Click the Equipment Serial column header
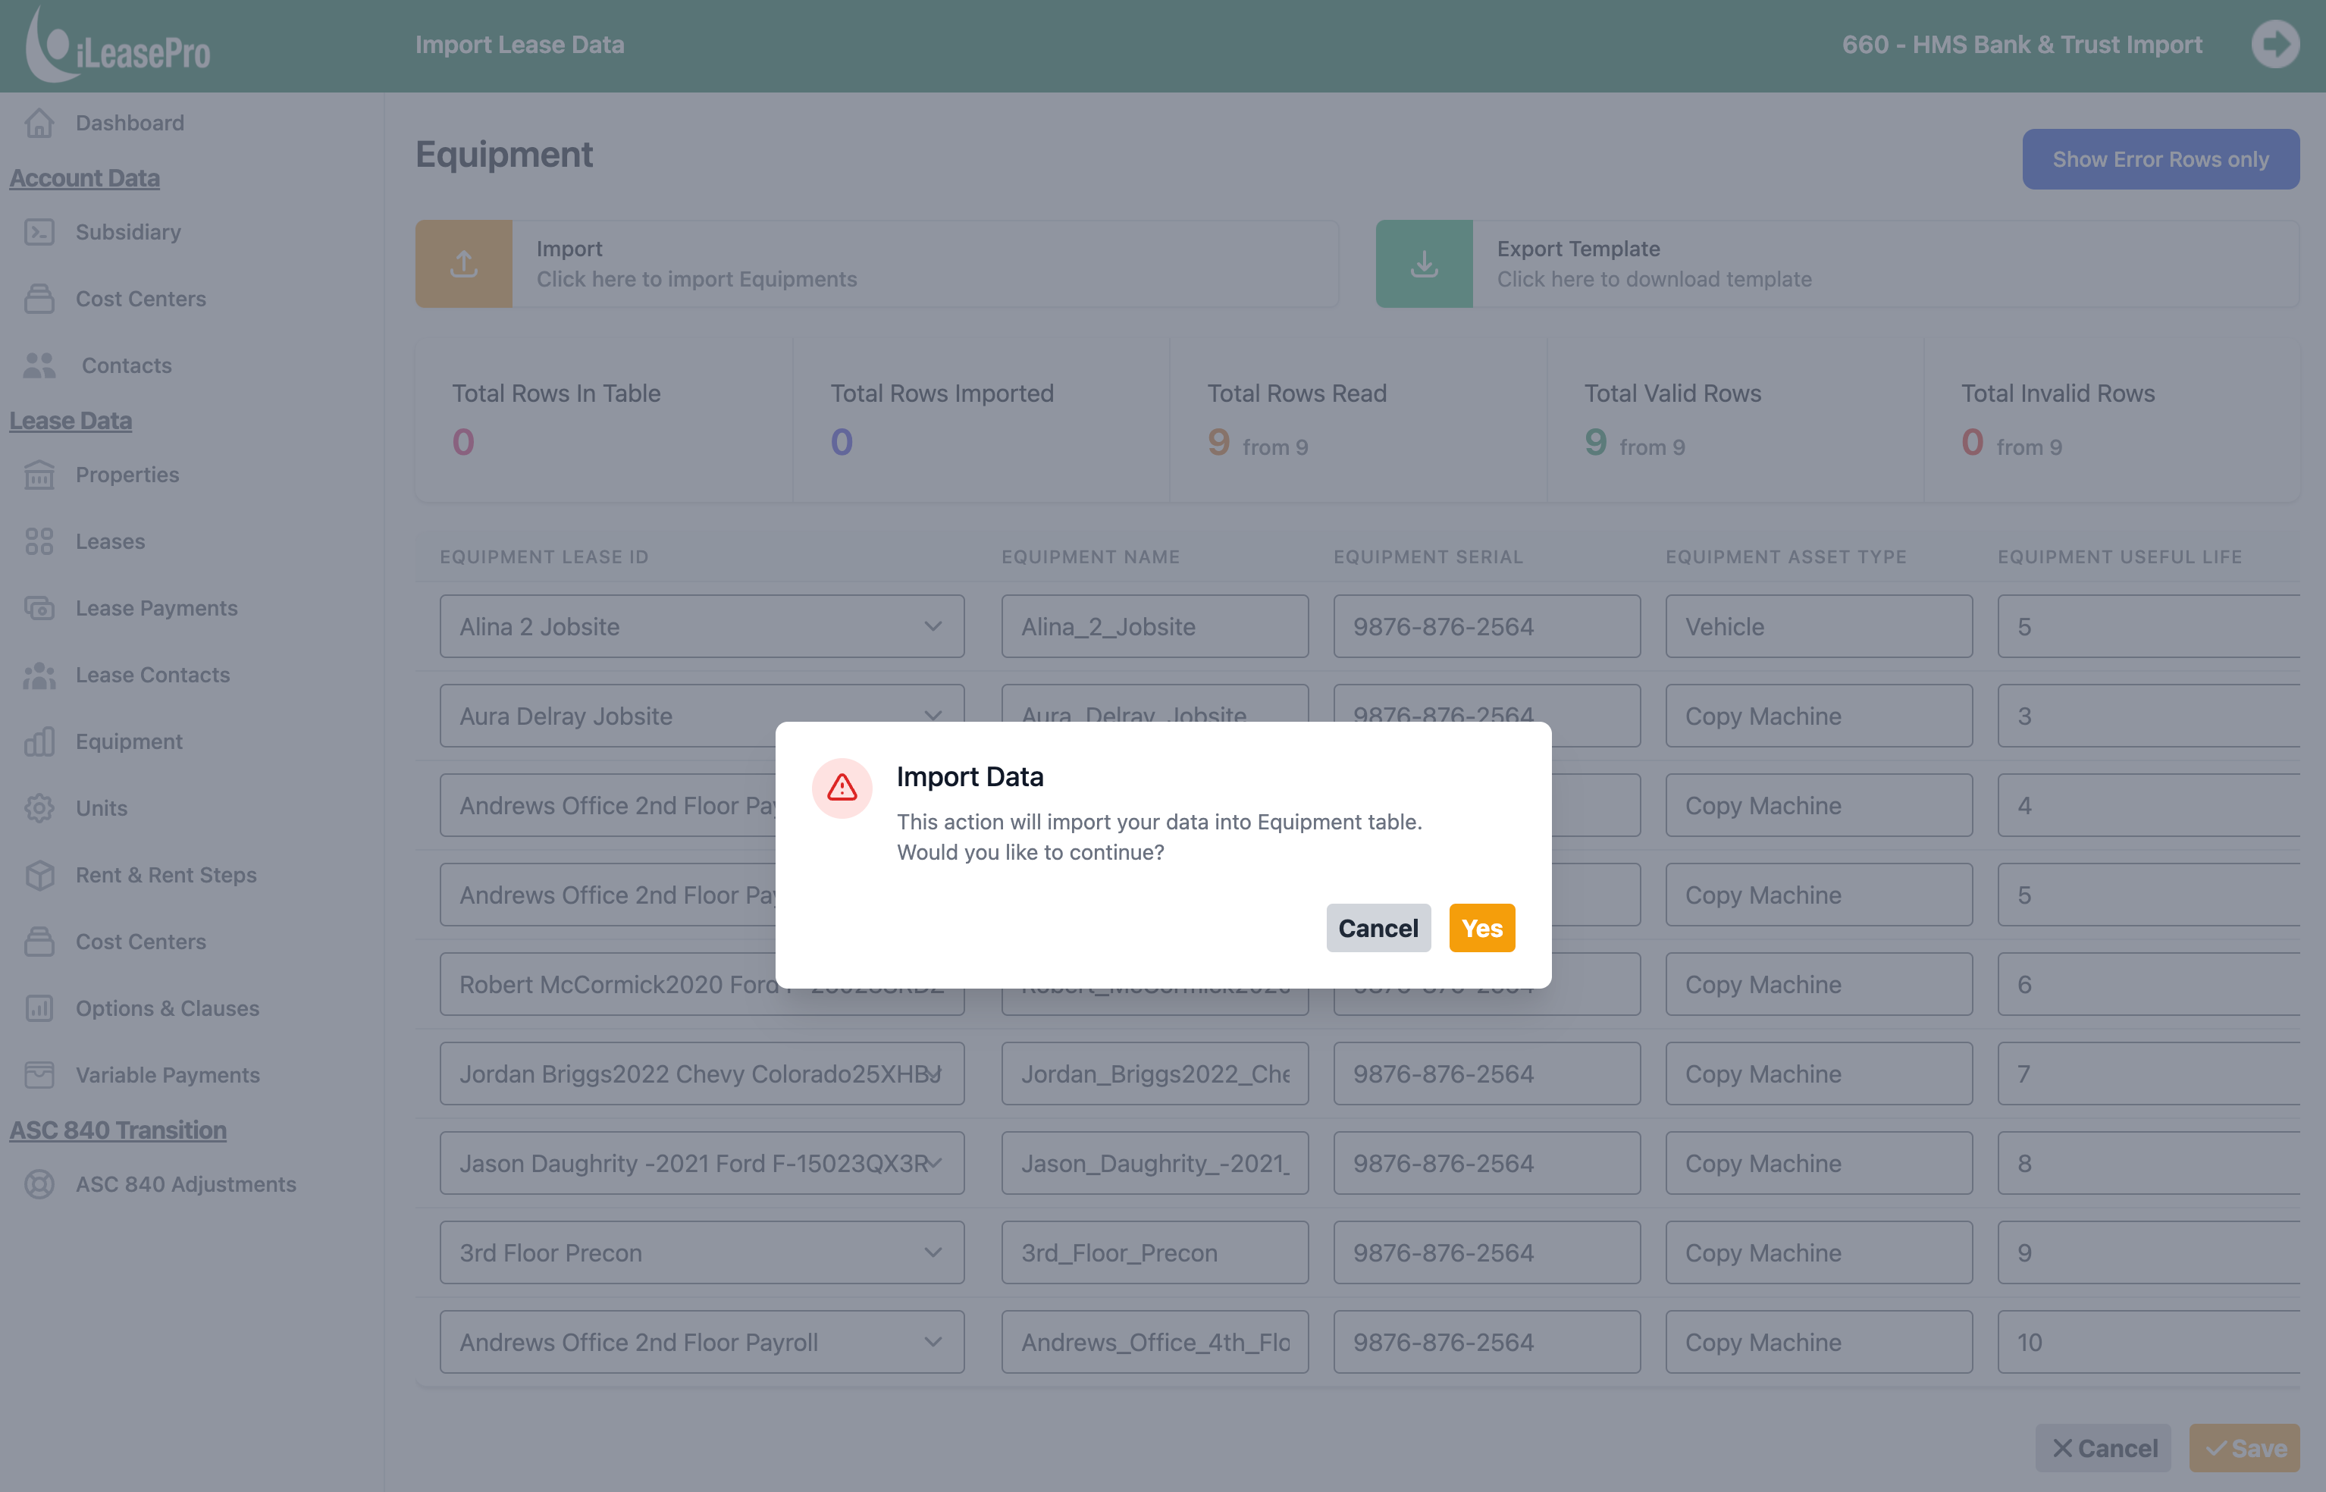The height and width of the screenshot is (1492, 2326). [1429, 557]
